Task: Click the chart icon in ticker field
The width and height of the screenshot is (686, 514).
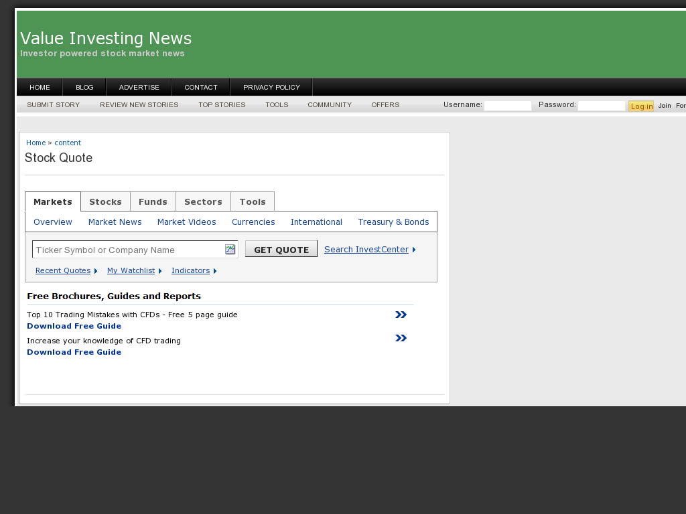Action: (x=230, y=249)
